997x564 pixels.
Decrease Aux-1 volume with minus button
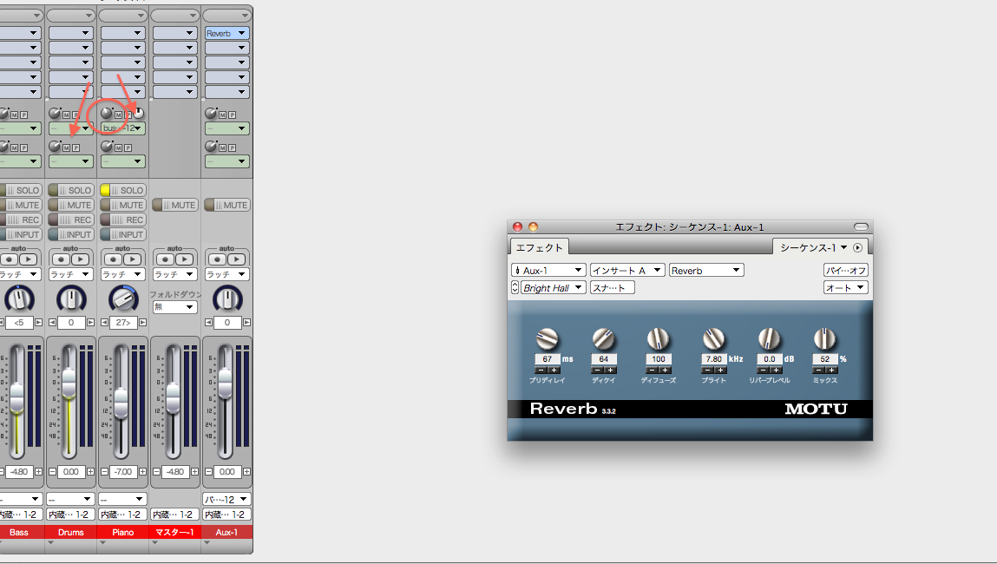point(208,472)
